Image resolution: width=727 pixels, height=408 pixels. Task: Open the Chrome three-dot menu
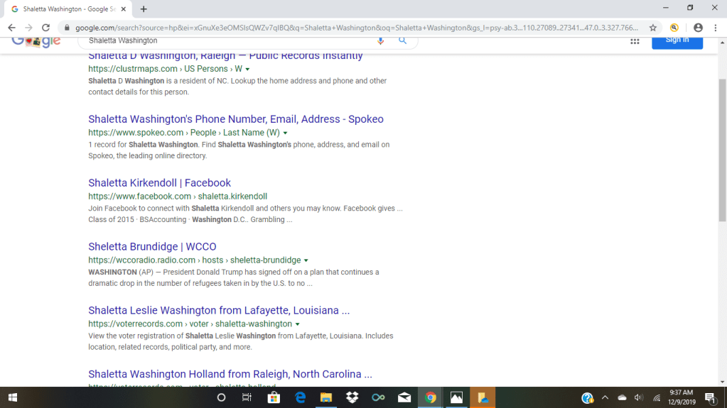click(715, 28)
